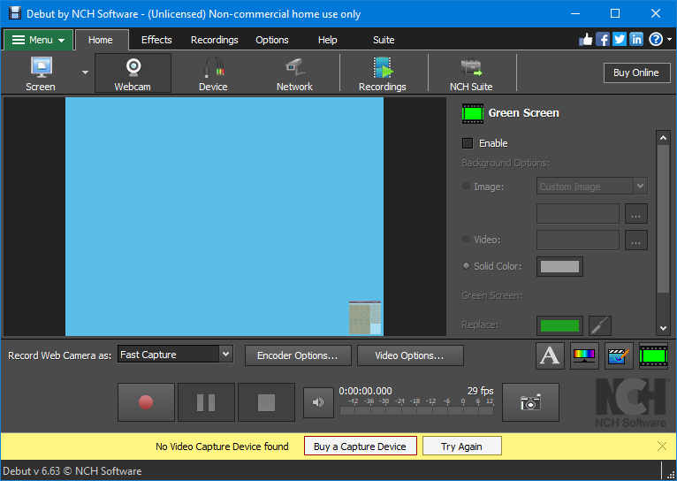677x481 pixels.
Task: Open the Recordings list from toolbar
Action: pos(383,73)
